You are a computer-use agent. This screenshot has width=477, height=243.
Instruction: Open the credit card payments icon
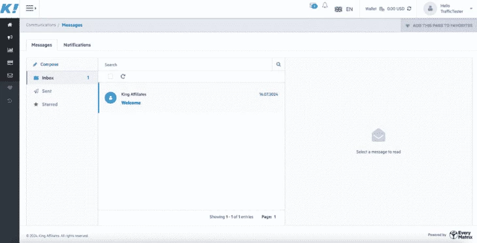10,63
